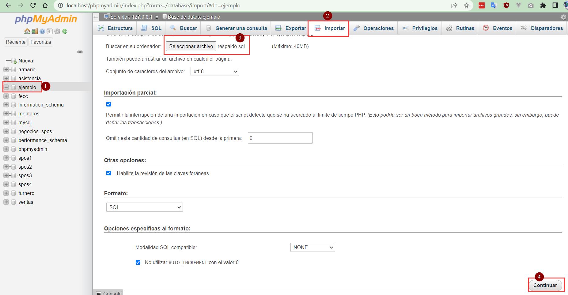568x295 pixels.
Task: Toggle the AUTO_INCREMENT zero value checkbox
Action: pos(138,262)
